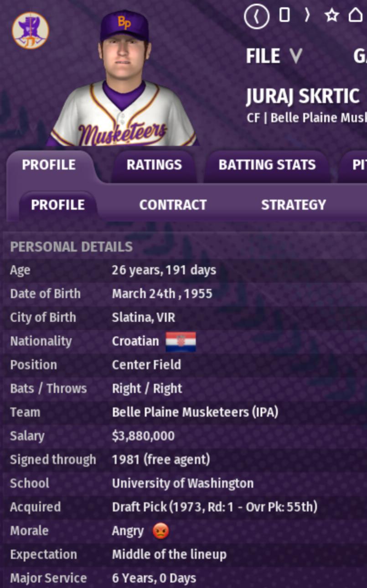367x588 pixels.
Task: Click the Croatian flag icon
Action: point(181,341)
